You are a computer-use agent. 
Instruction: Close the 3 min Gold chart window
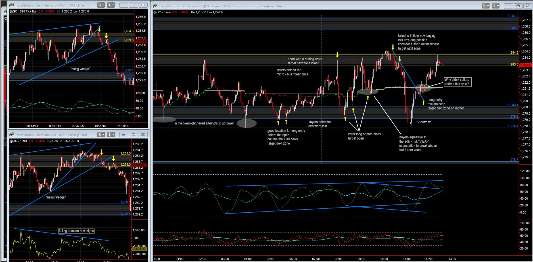(x=527, y=6)
